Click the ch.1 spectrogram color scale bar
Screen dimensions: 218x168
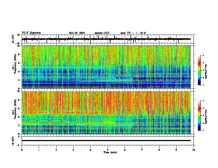pyautogui.click(x=199, y=70)
